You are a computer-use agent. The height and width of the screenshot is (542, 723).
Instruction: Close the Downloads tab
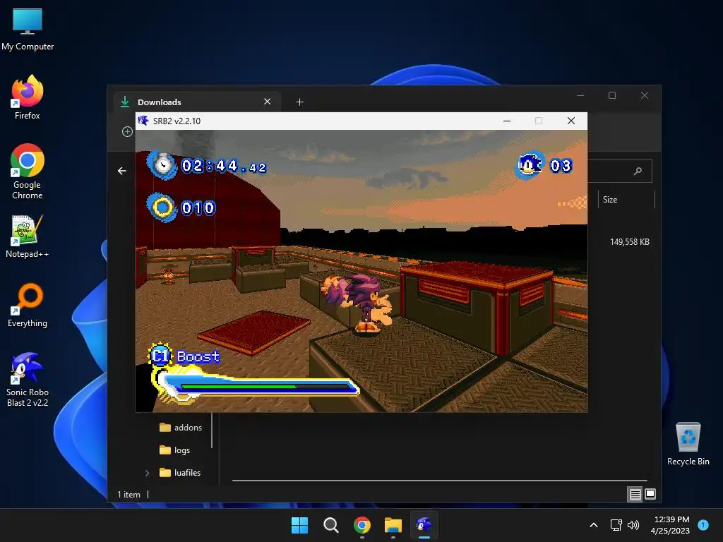(x=268, y=102)
